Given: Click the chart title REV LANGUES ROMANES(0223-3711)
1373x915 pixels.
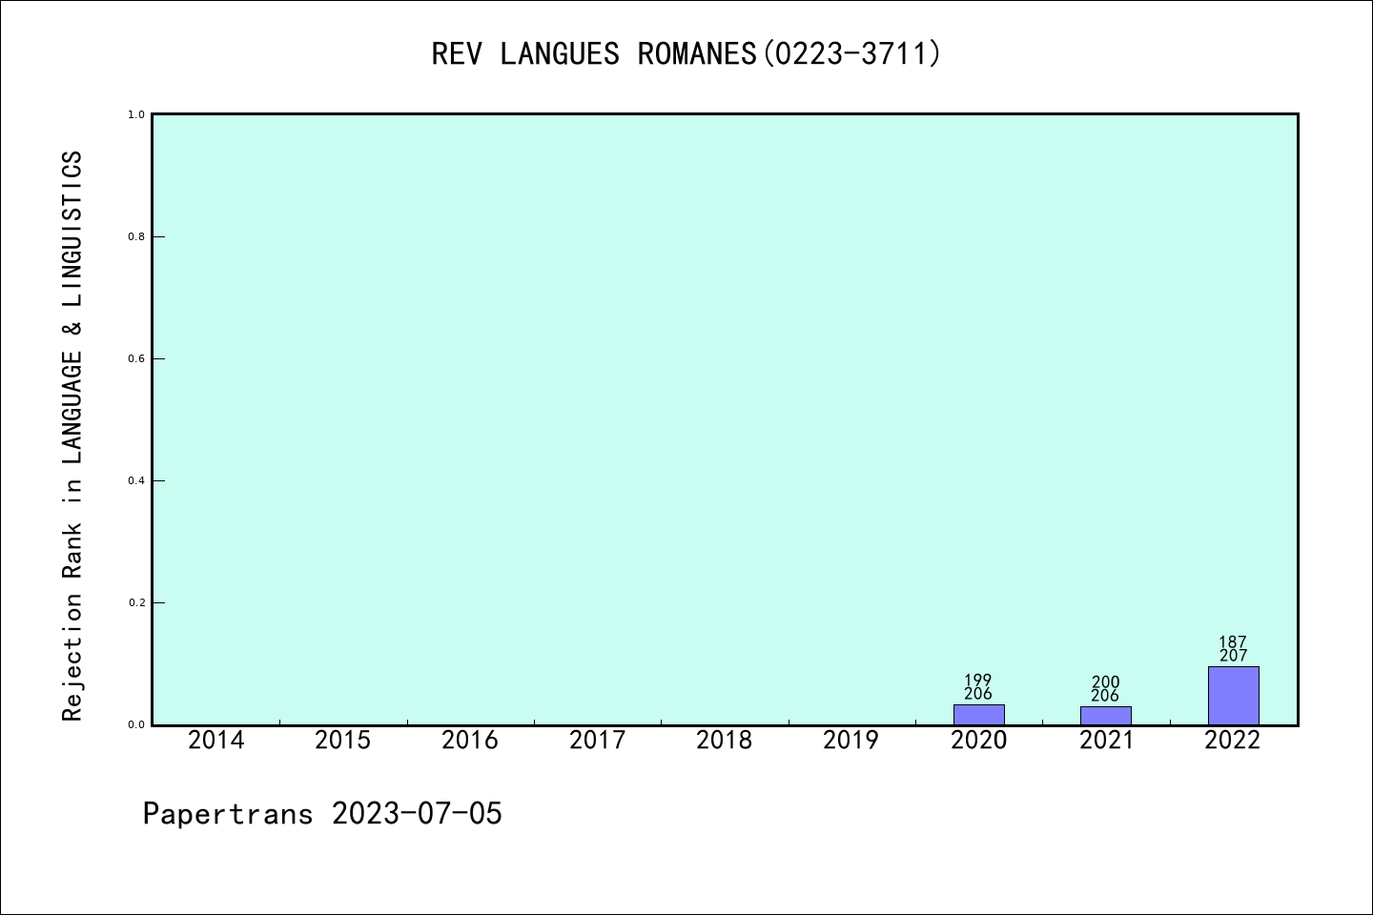Looking at the screenshot, I should click(x=686, y=53).
